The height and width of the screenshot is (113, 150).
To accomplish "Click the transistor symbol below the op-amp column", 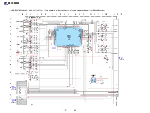I will [107, 59].
